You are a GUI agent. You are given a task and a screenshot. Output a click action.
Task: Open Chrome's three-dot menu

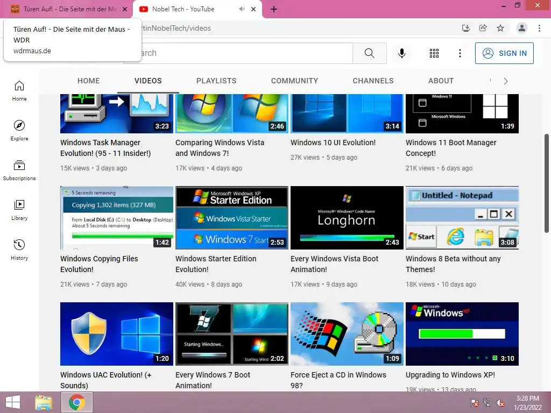click(539, 28)
